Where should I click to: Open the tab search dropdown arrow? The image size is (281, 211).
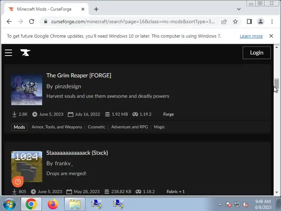[x=239, y=9]
